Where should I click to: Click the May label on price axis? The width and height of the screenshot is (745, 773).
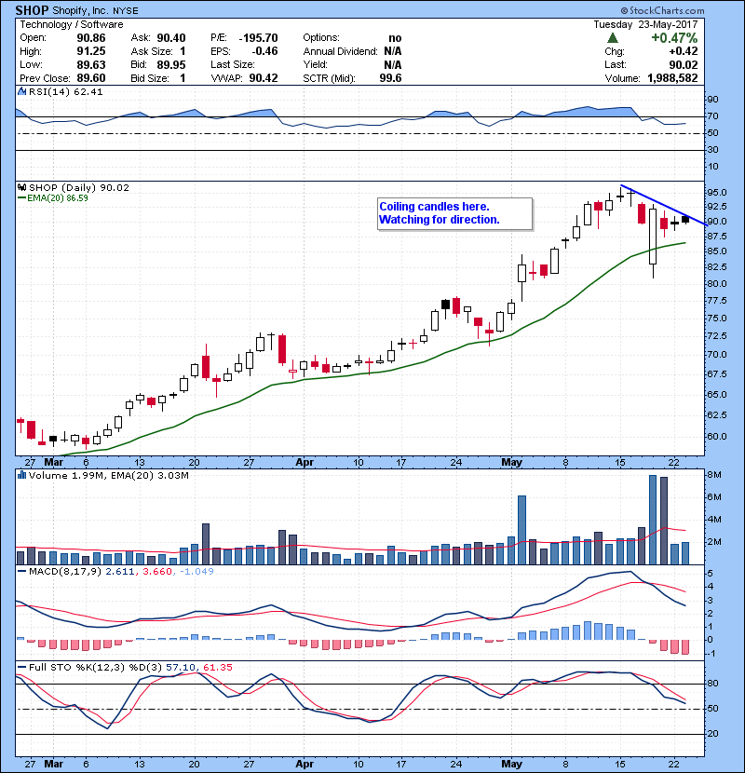(512, 463)
